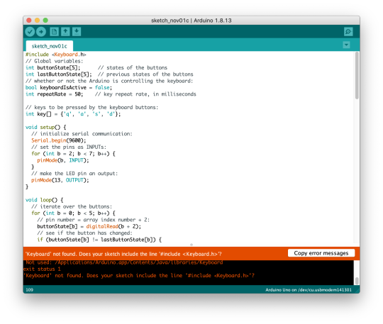This screenshot has height=324, width=383.
Task: Click the editor/console divider handle dot
Action: (x=191, y=245)
